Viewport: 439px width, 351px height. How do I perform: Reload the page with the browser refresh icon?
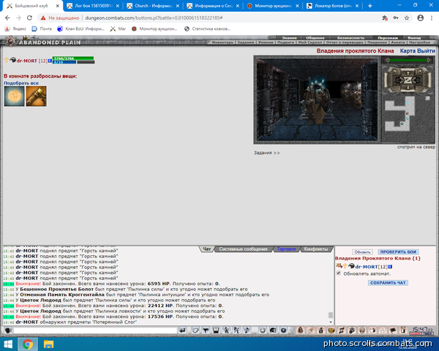coord(29,18)
